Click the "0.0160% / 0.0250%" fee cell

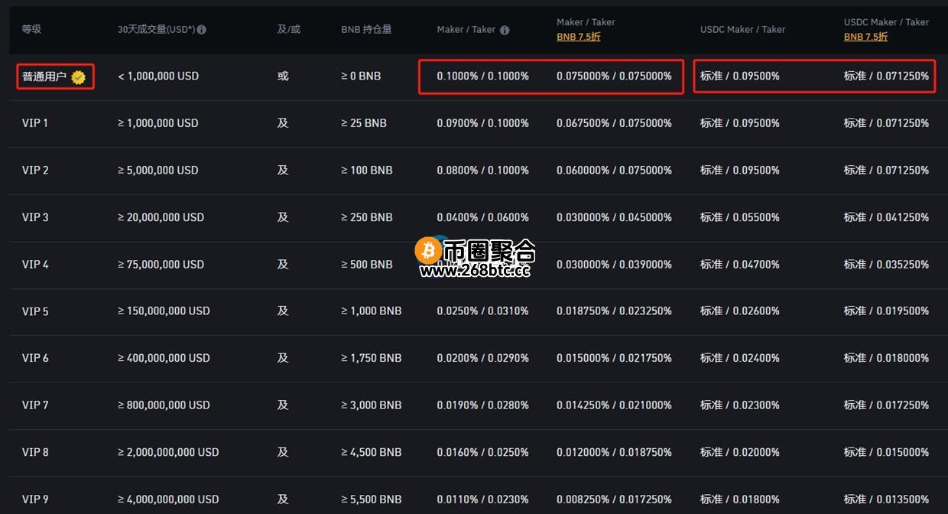(x=483, y=452)
